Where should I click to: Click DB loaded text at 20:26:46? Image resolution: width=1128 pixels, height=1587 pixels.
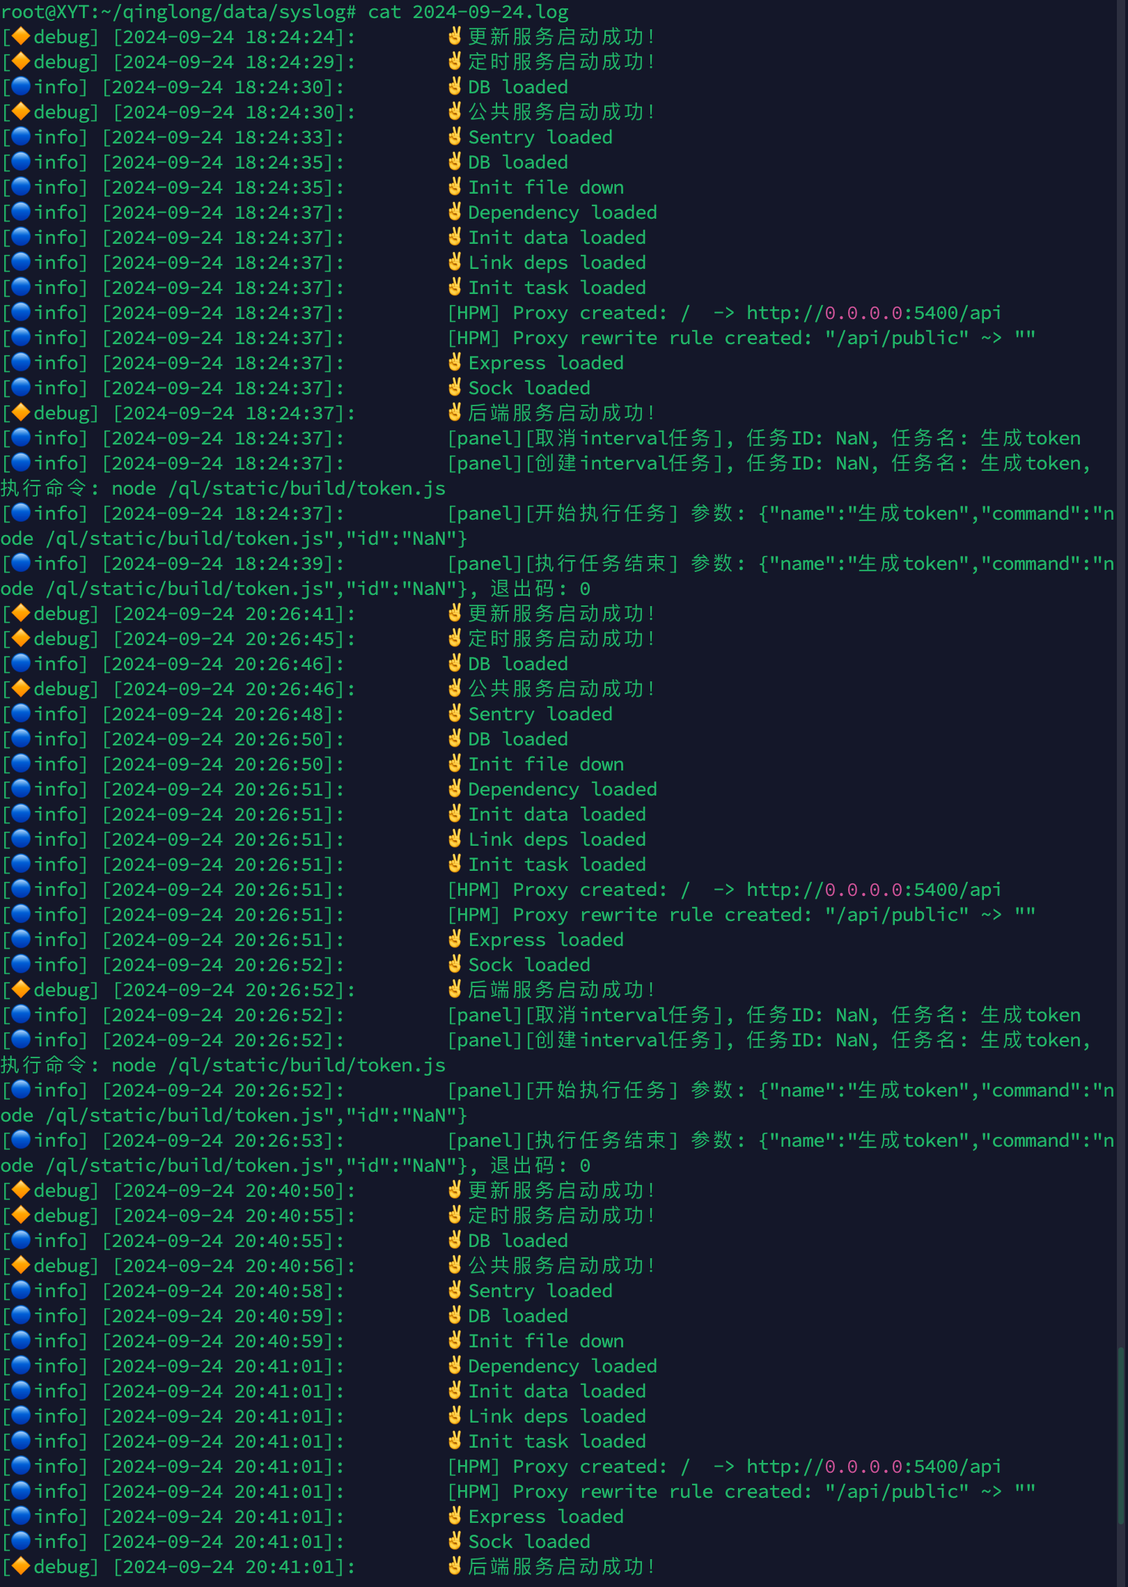[518, 664]
